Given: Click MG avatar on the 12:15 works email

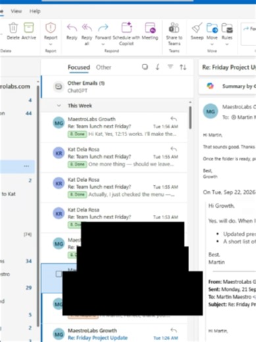Looking at the screenshot, I should (x=59, y=123).
